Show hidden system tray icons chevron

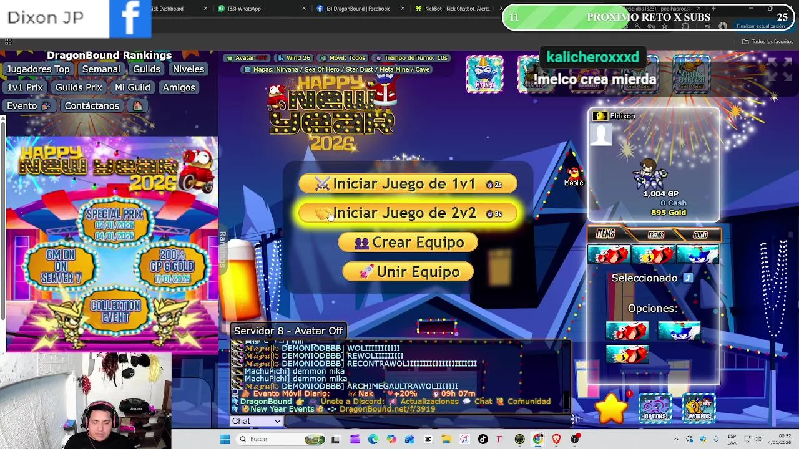(676, 439)
